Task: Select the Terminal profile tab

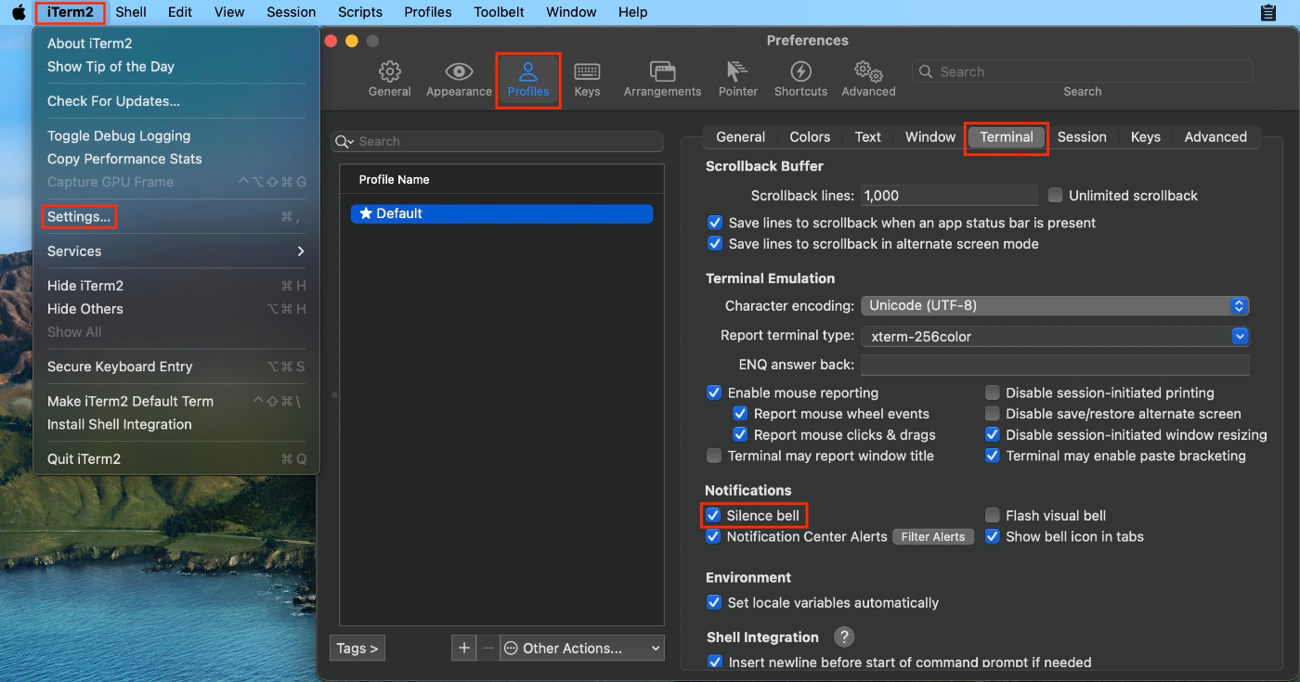Action: tap(1007, 136)
